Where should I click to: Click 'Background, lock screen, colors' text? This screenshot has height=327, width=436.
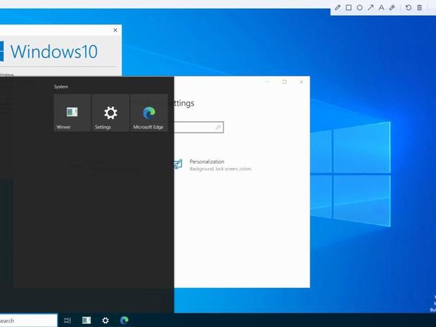[221, 169]
